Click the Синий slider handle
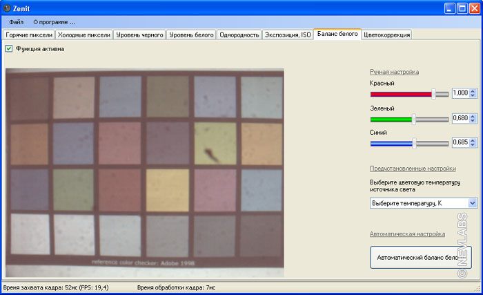Screen dimensions: 483x295 pos(414,143)
